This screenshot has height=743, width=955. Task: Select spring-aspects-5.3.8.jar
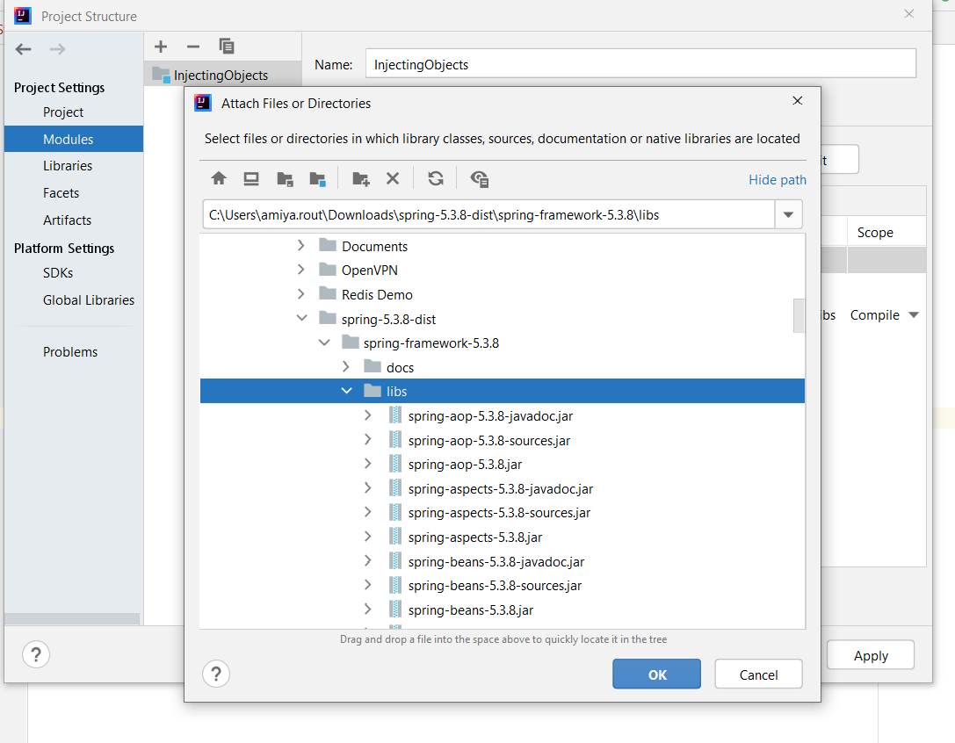tap(475, 537)
